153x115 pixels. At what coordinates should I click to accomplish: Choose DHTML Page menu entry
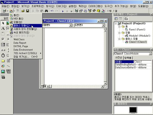(26, 46)
